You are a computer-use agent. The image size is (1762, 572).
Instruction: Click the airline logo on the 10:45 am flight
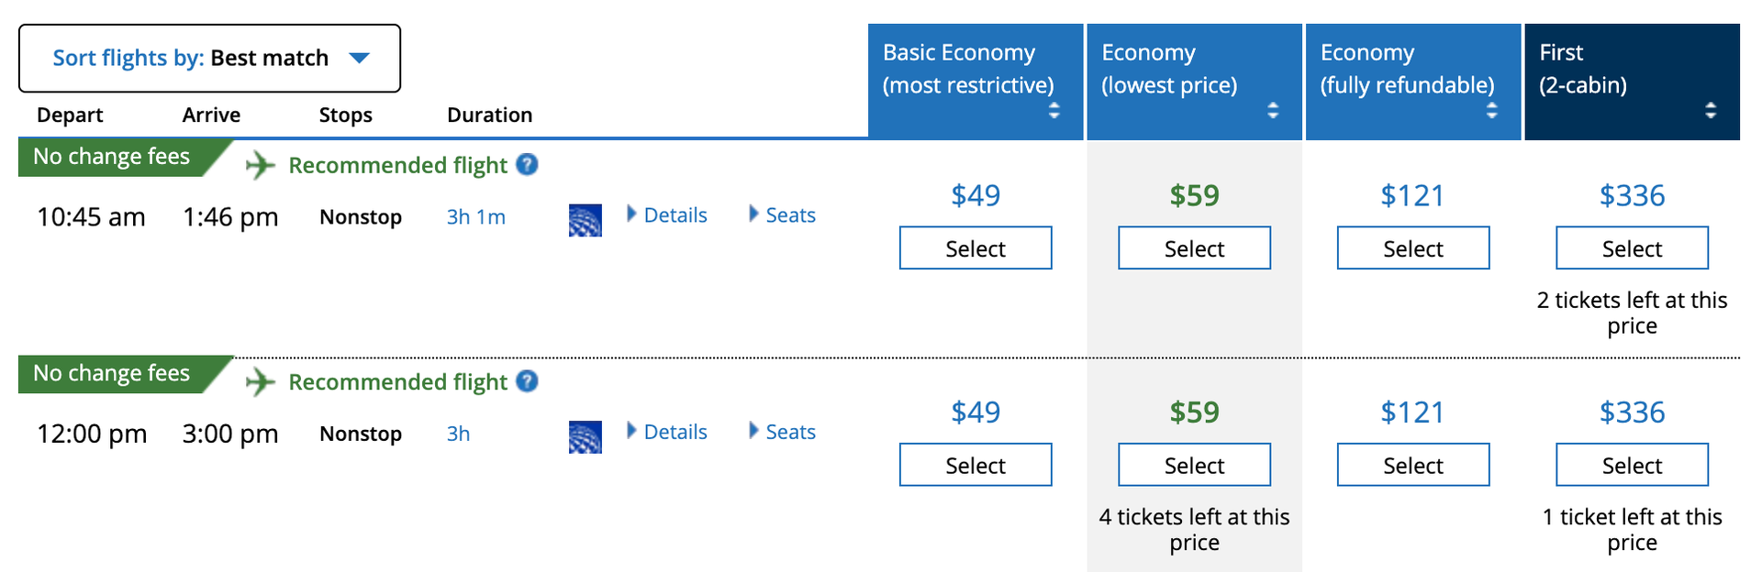585,220
